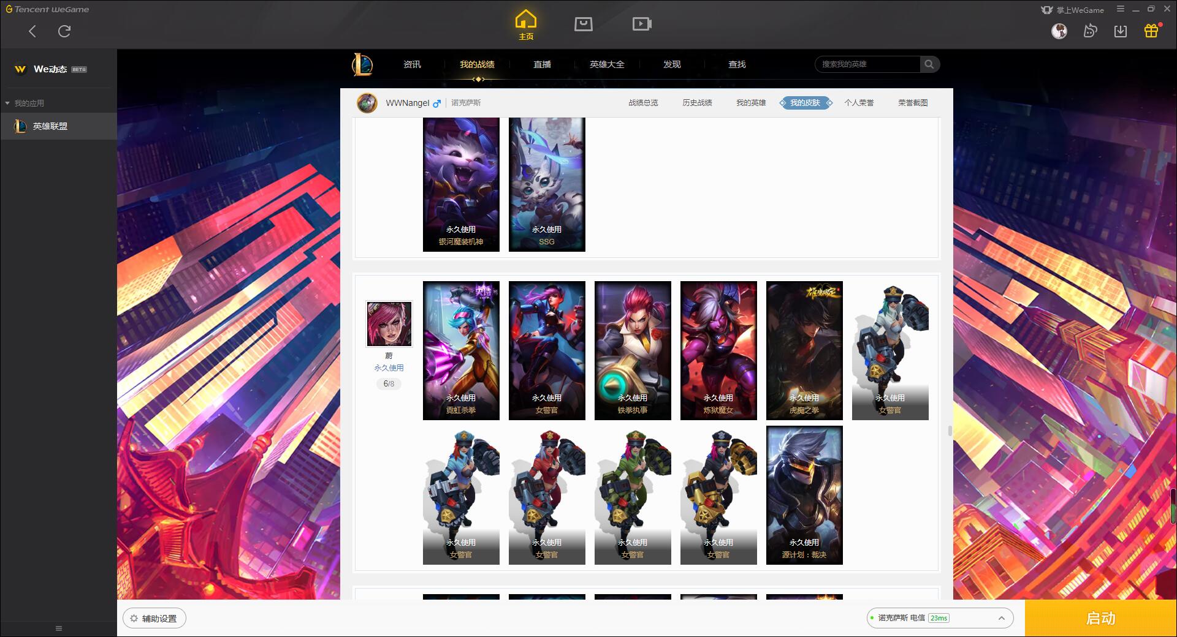Click the 搜索我的英雄 search field
1177x637 pixels.
tap(867, 64)
